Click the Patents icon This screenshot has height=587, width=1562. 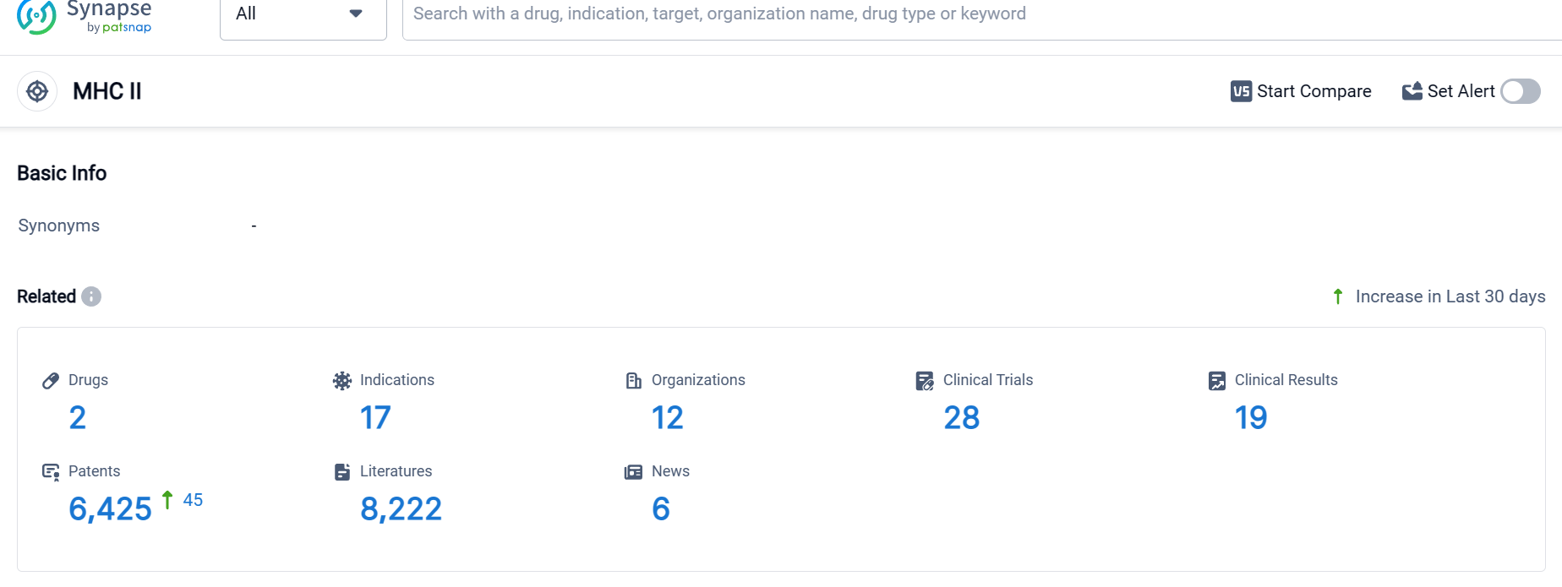(51, 472)
